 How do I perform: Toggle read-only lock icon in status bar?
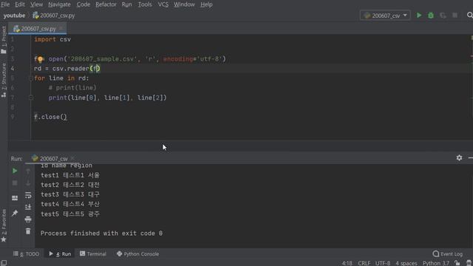click(457, 263)
